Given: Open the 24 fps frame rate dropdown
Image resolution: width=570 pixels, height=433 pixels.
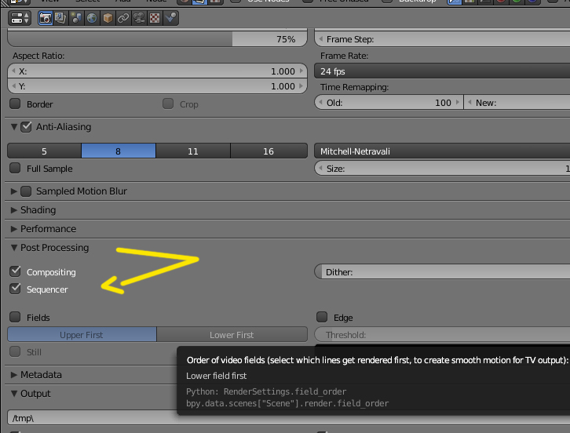Looking at the screenshot, I should click(x=442, y=71).
